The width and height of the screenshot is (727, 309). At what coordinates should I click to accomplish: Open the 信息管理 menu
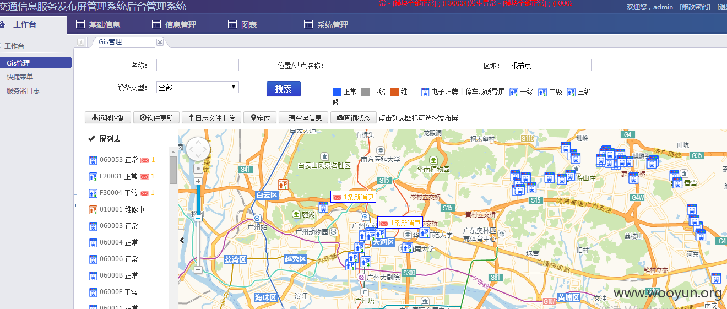[x=174, y=24]
